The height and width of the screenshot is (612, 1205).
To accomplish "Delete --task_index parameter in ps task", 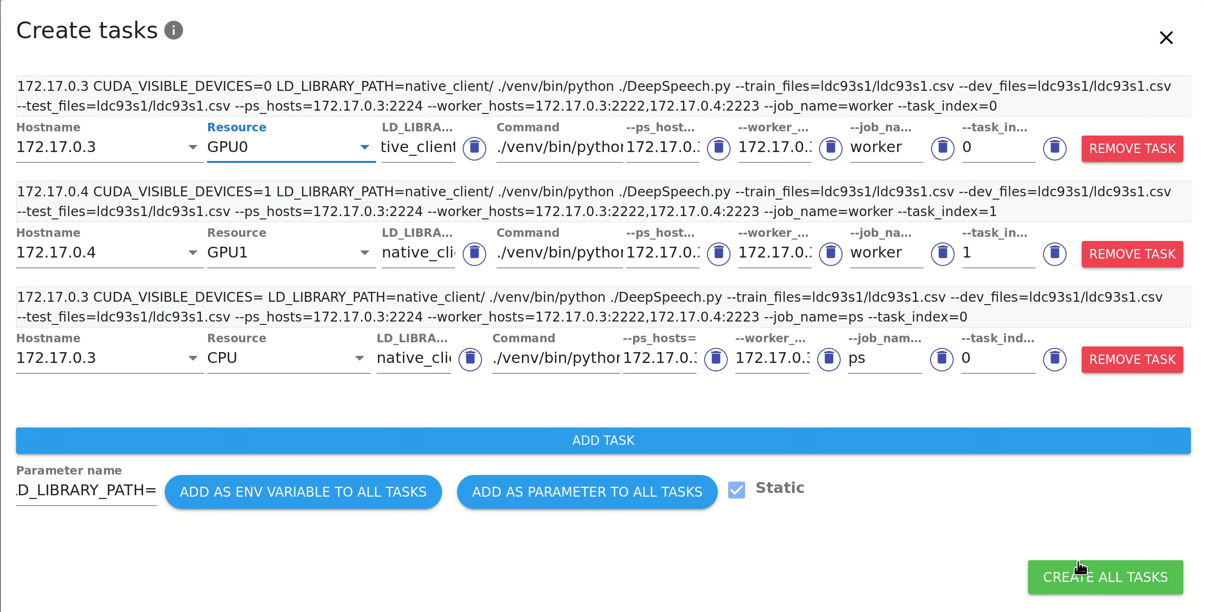I will (x=1054, y=359).
